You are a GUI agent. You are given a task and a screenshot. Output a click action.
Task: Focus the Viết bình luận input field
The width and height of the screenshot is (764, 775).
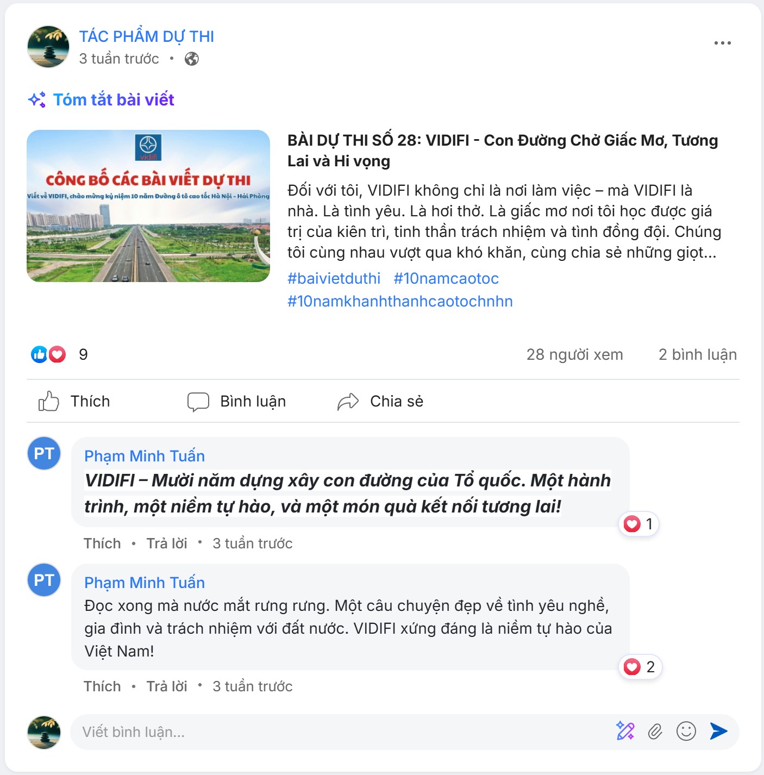pyautogui.click(x=342, y=732)
